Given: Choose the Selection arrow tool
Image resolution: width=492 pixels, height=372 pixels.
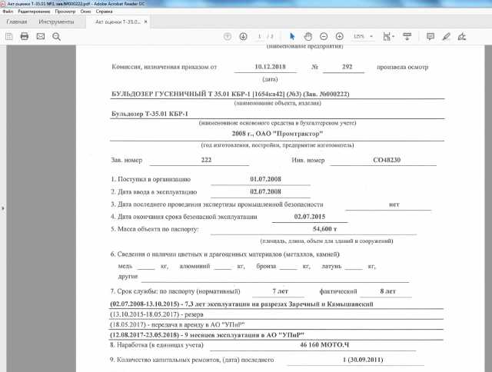Looking at the screenshot, I should click(292, 36).
